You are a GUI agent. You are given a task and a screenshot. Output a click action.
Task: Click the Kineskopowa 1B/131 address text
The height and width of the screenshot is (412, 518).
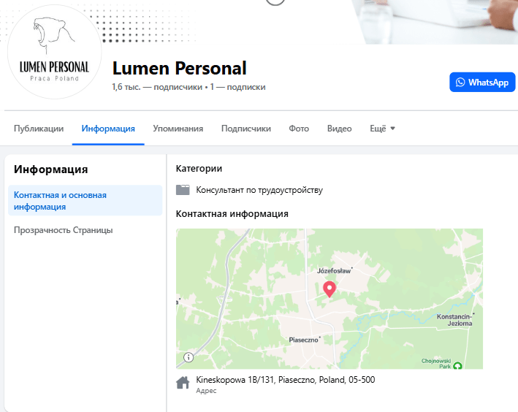(x=286, y=380)
